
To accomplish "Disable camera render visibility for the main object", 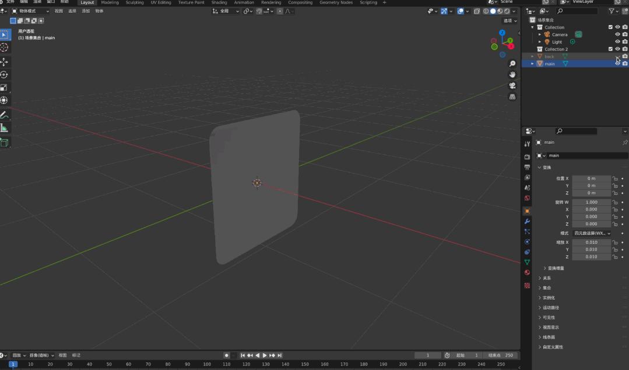I will coord(625,63).
